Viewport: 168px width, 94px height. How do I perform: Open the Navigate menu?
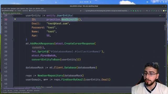(x=13, y=9)
